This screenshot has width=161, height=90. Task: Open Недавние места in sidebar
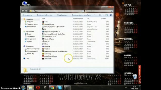(32, 24)
